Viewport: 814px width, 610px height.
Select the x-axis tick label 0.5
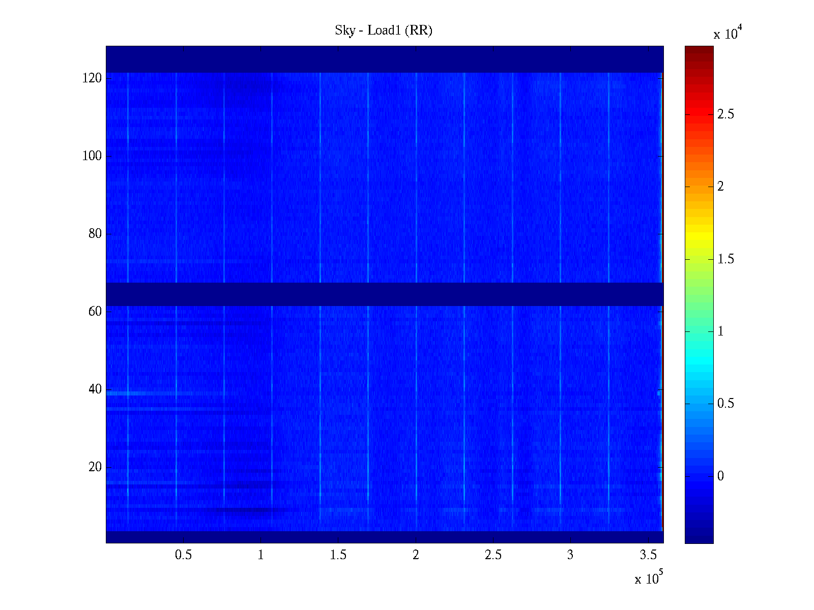(183, 555)
